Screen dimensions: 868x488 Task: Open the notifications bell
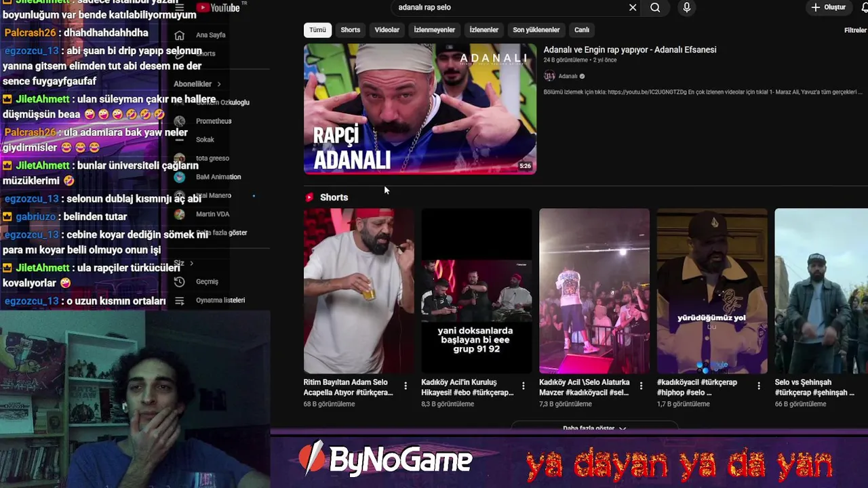click(865, 7)
